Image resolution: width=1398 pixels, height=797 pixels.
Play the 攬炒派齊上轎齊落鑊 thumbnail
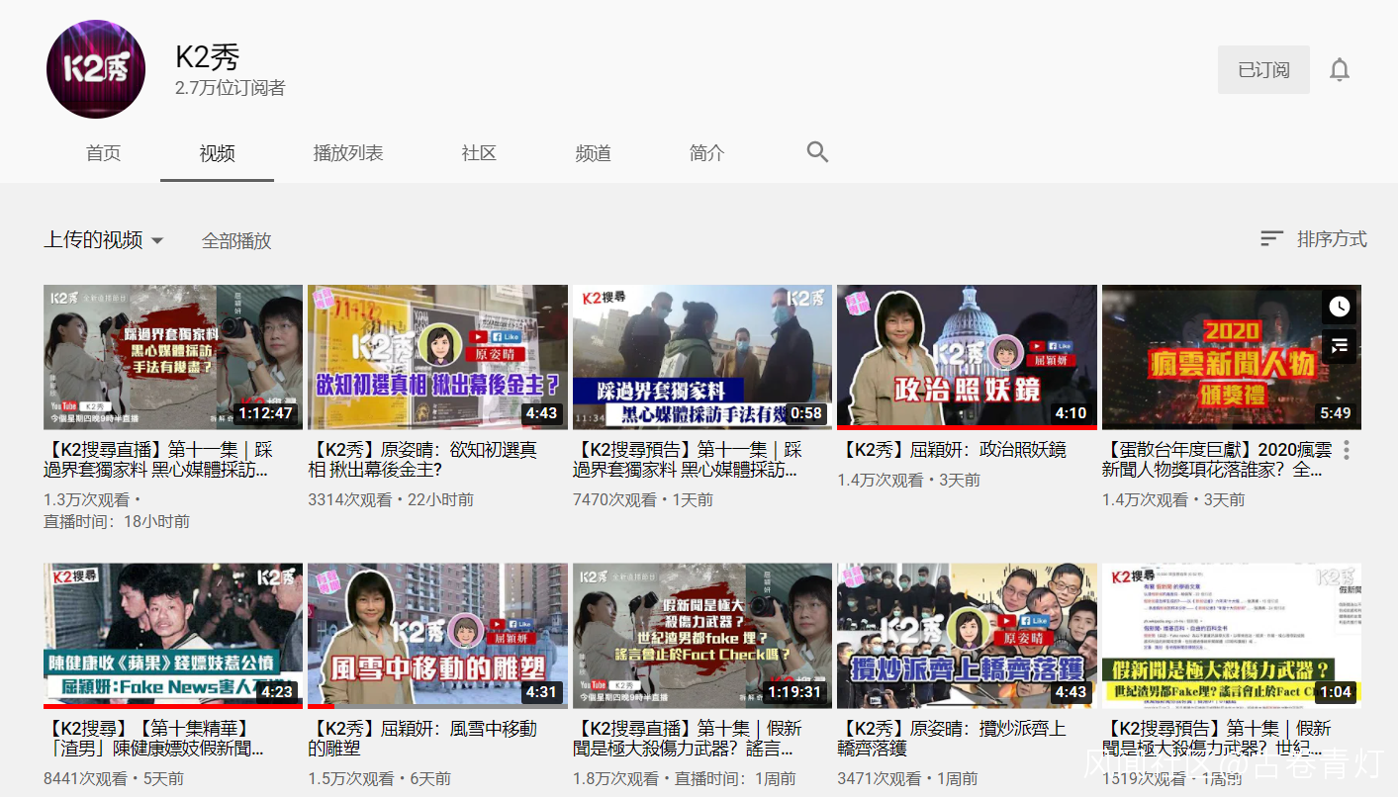tap(967, 636)
